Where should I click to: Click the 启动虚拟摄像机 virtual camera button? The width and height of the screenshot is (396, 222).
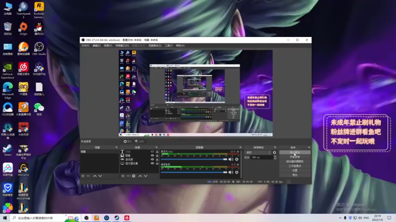click(x=295, y=161)
